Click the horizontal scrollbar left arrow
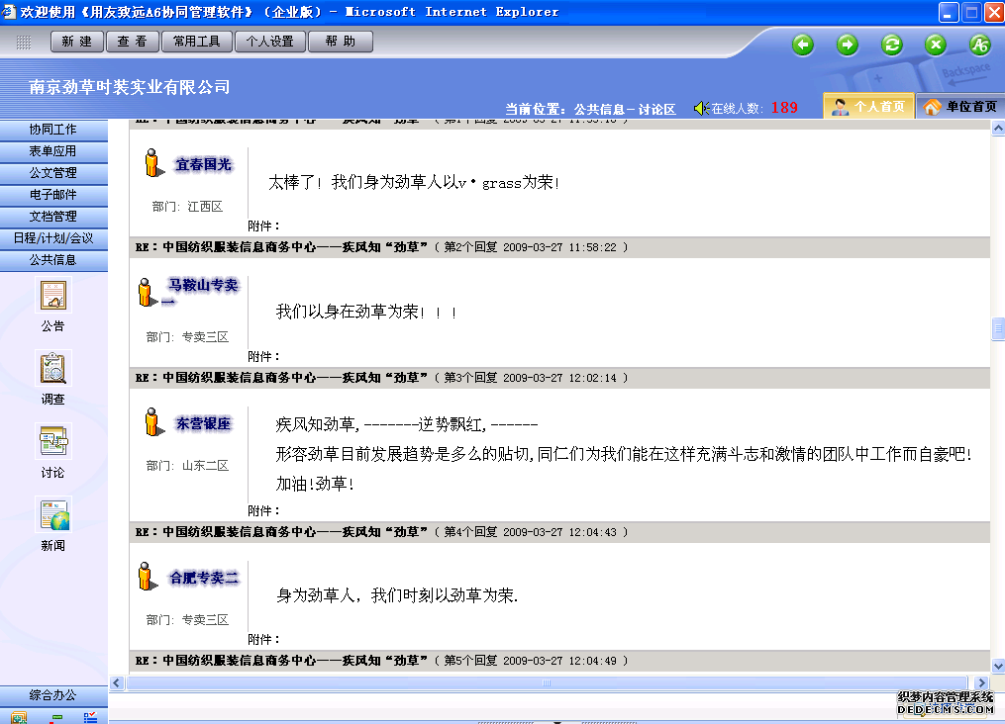This screenshot has height=724, width=1005. (x=117, y=683)
